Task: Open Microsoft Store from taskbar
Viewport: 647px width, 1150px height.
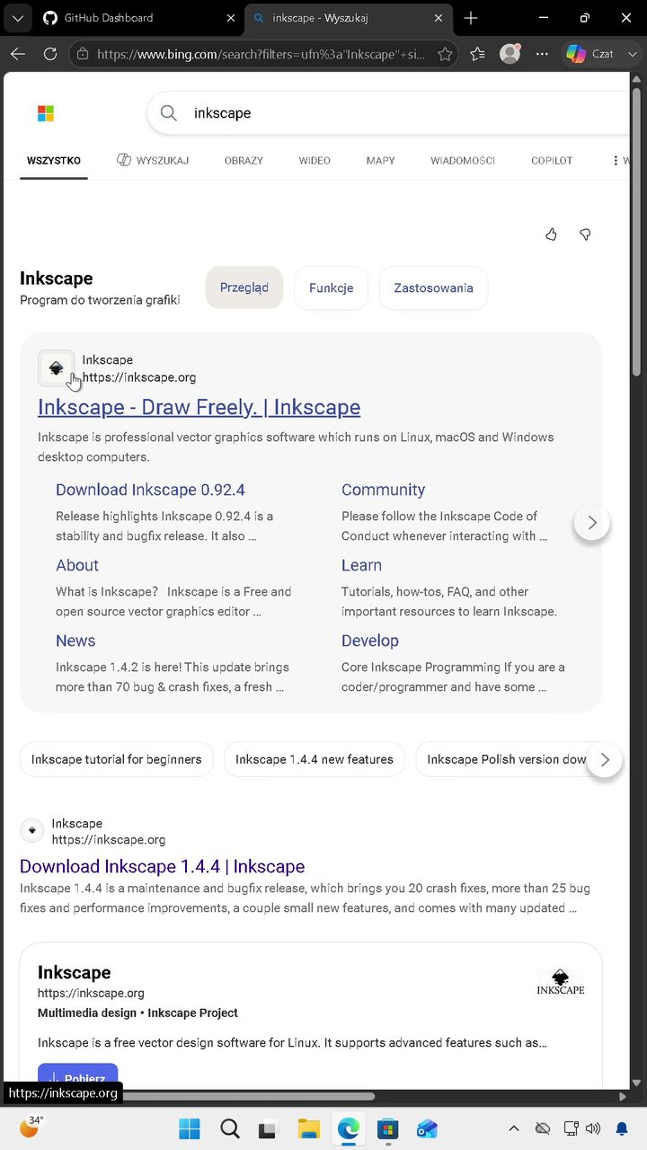Action: click(387, 1128)
